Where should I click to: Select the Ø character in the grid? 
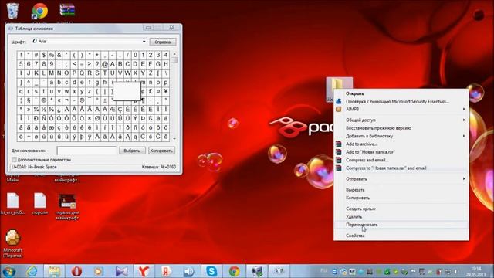[x=97, y=119]
